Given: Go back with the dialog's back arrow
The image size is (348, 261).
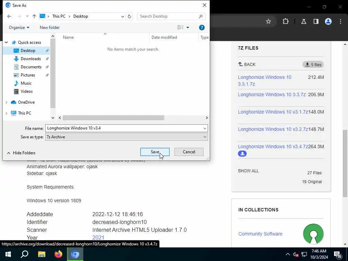Looking at the screenshot, I should 9,16.
